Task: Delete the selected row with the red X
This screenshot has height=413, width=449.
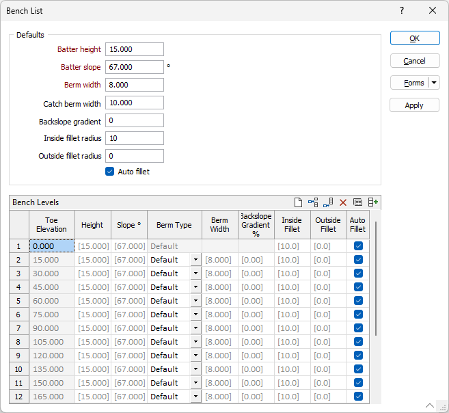Action: tap(343, 202)
